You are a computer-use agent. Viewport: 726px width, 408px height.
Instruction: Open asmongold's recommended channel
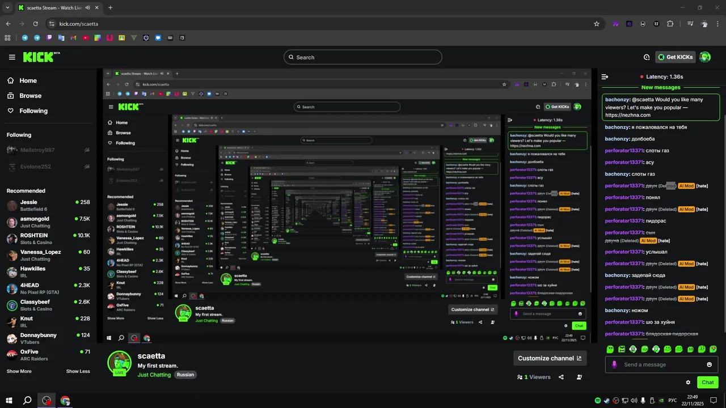pos(48,222)
